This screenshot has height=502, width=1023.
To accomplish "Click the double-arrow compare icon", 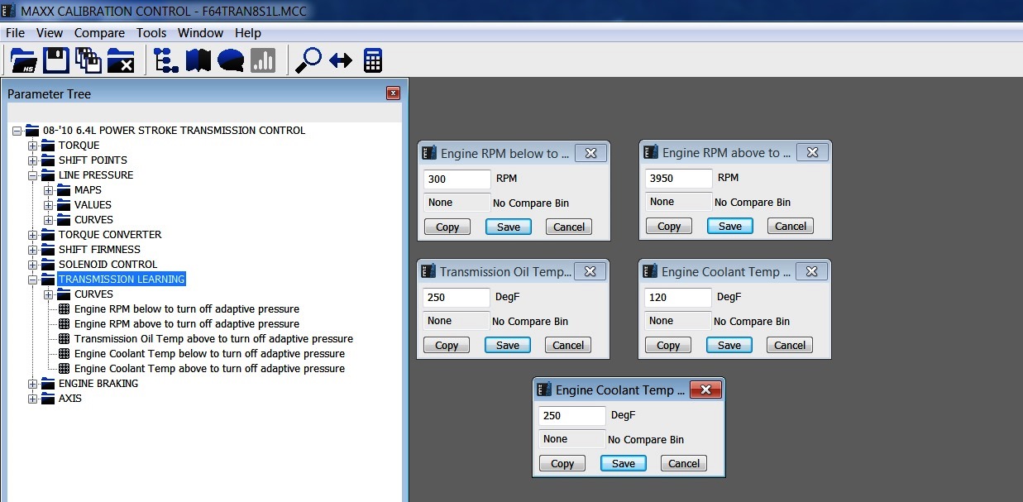I will point(341,60).
